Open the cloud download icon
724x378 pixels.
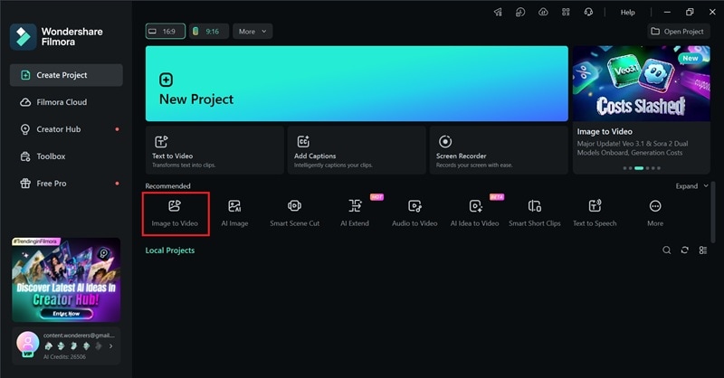[543, 13]
